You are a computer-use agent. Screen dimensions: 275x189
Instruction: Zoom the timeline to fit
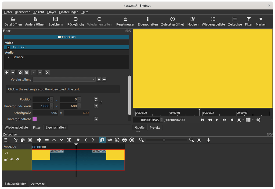tap(199, 140)
